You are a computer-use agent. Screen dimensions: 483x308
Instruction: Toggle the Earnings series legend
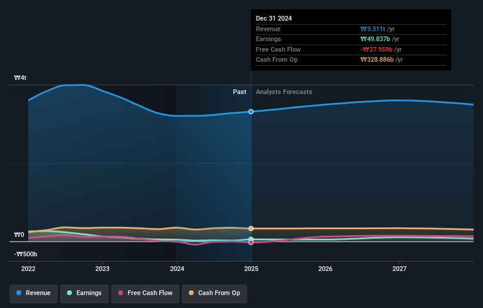pos(84,293)
